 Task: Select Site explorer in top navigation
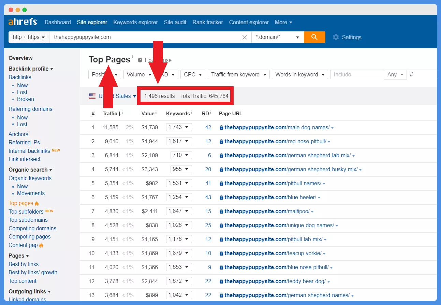[92, 22]
